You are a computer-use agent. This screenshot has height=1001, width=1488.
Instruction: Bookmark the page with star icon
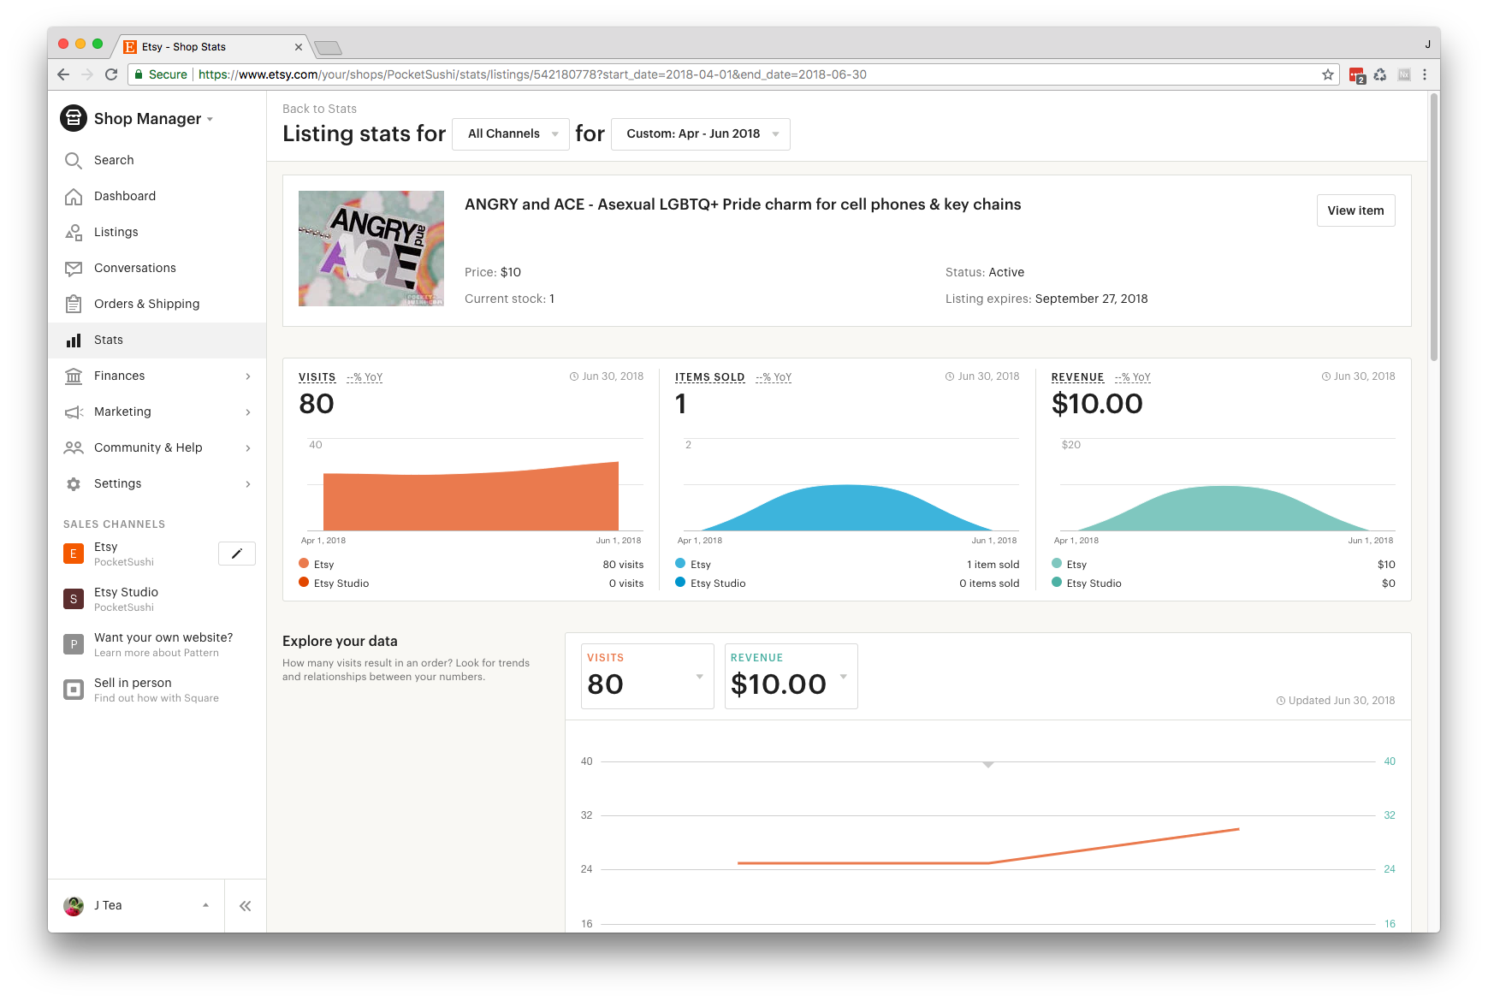click(1328, 74)
